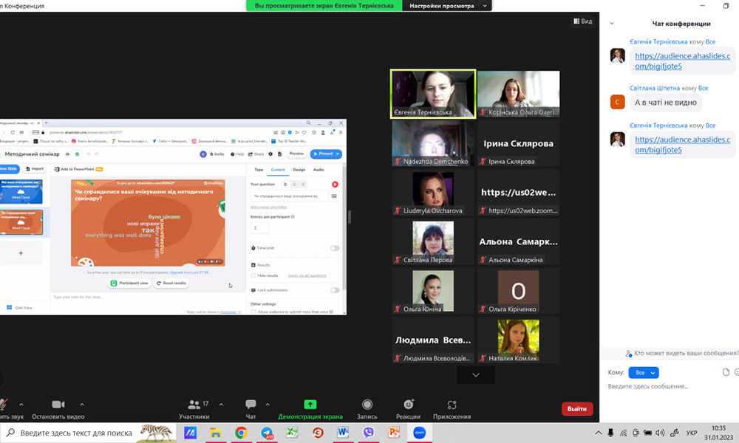
Task: Click the Share icon in AhaSlides toolbar
Action: click(256, 154)
